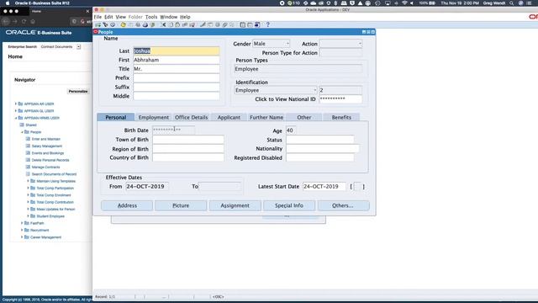The width and height of the screenshot is (538, 303).
Task: Expand APPSIAN AR USER folder
Action: click(15, 104)
